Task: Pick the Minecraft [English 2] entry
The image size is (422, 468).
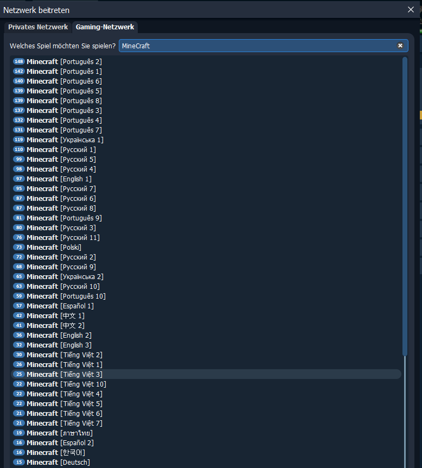Action: click(x=206, y=335)
